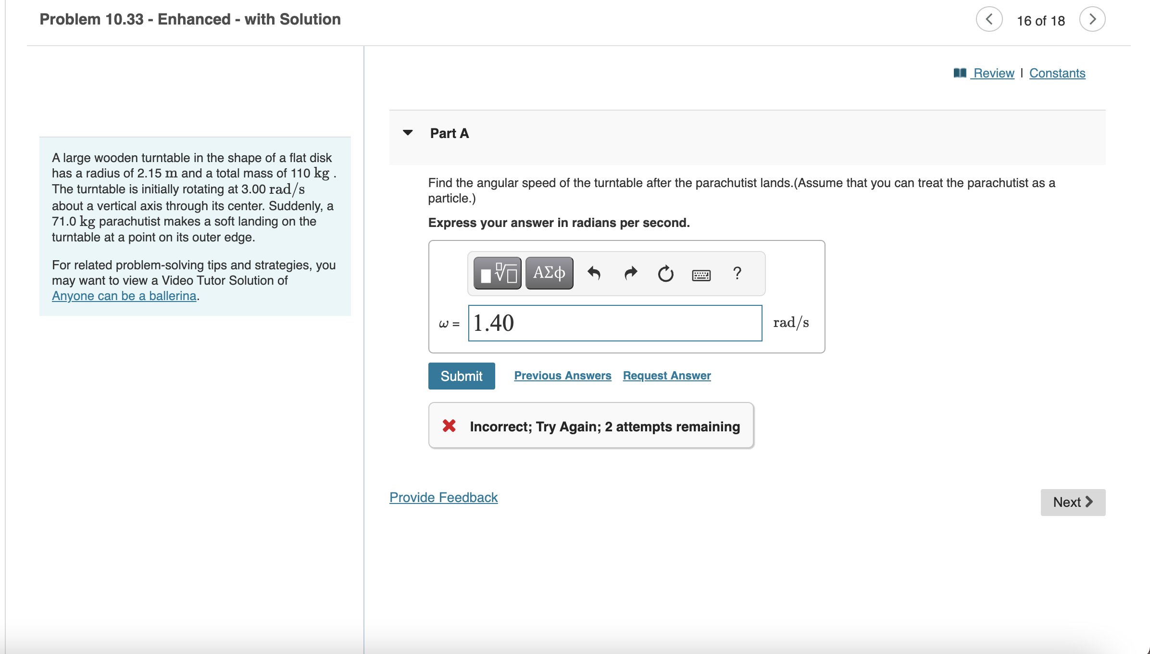Redo the answer edit
This screenshot has height=654, width=1150.
point(630,274)
